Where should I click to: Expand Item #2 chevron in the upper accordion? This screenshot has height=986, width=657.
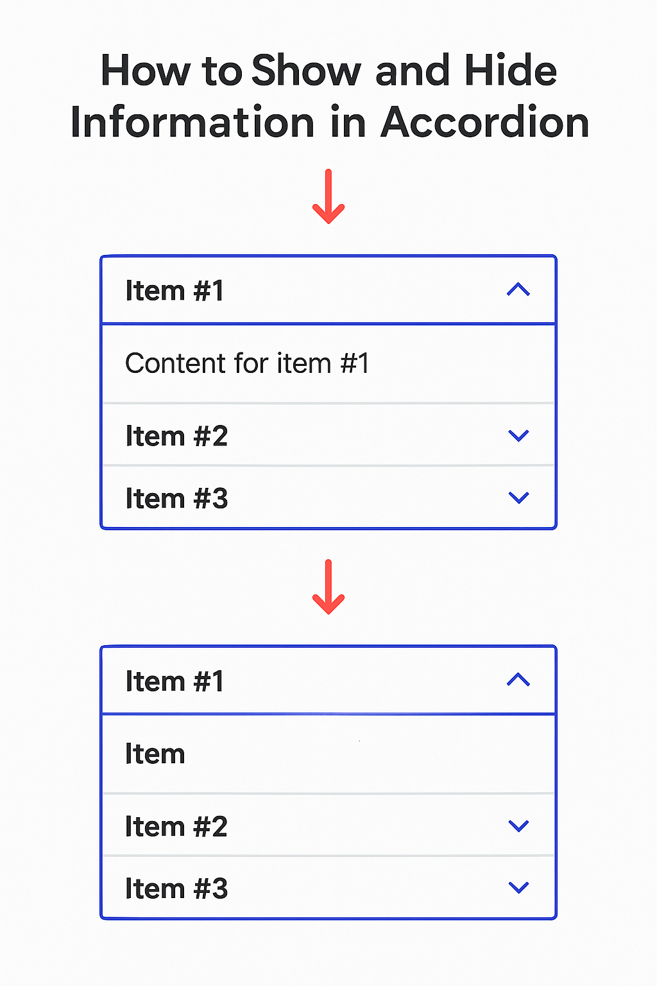pyautogui.click(x=518, y=436)
